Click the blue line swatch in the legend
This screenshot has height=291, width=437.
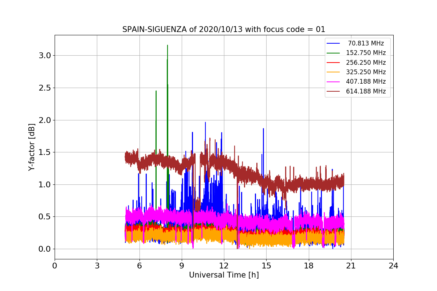(334, 43)
